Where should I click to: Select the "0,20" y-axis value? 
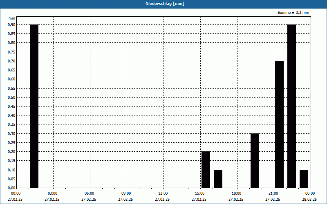click(x=11, y=152)
